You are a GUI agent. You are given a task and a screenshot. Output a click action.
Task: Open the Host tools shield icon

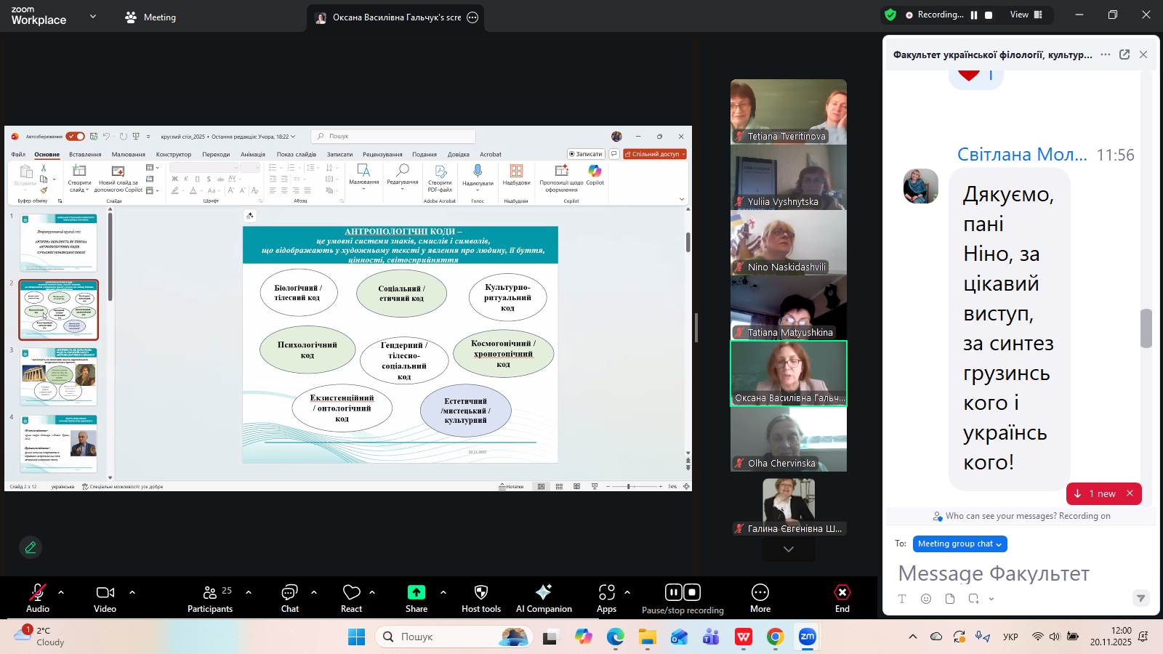point(480,592)
